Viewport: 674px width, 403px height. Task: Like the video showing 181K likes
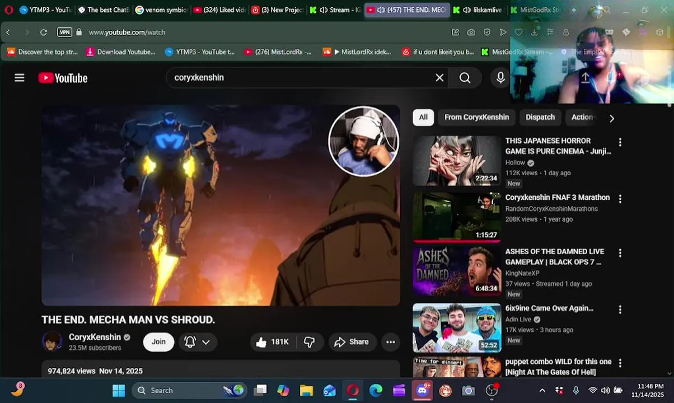272,342
